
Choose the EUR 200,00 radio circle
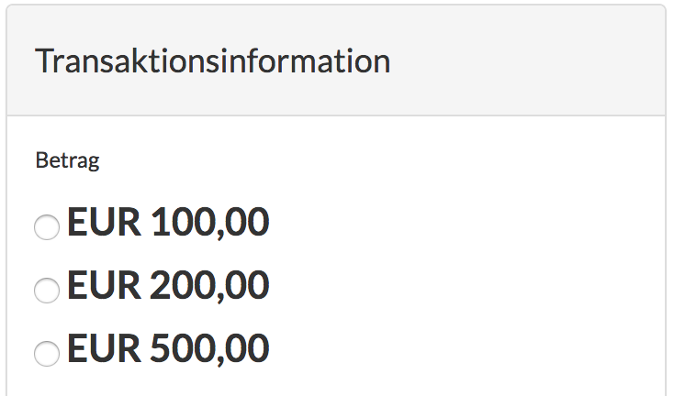point(46,291)
